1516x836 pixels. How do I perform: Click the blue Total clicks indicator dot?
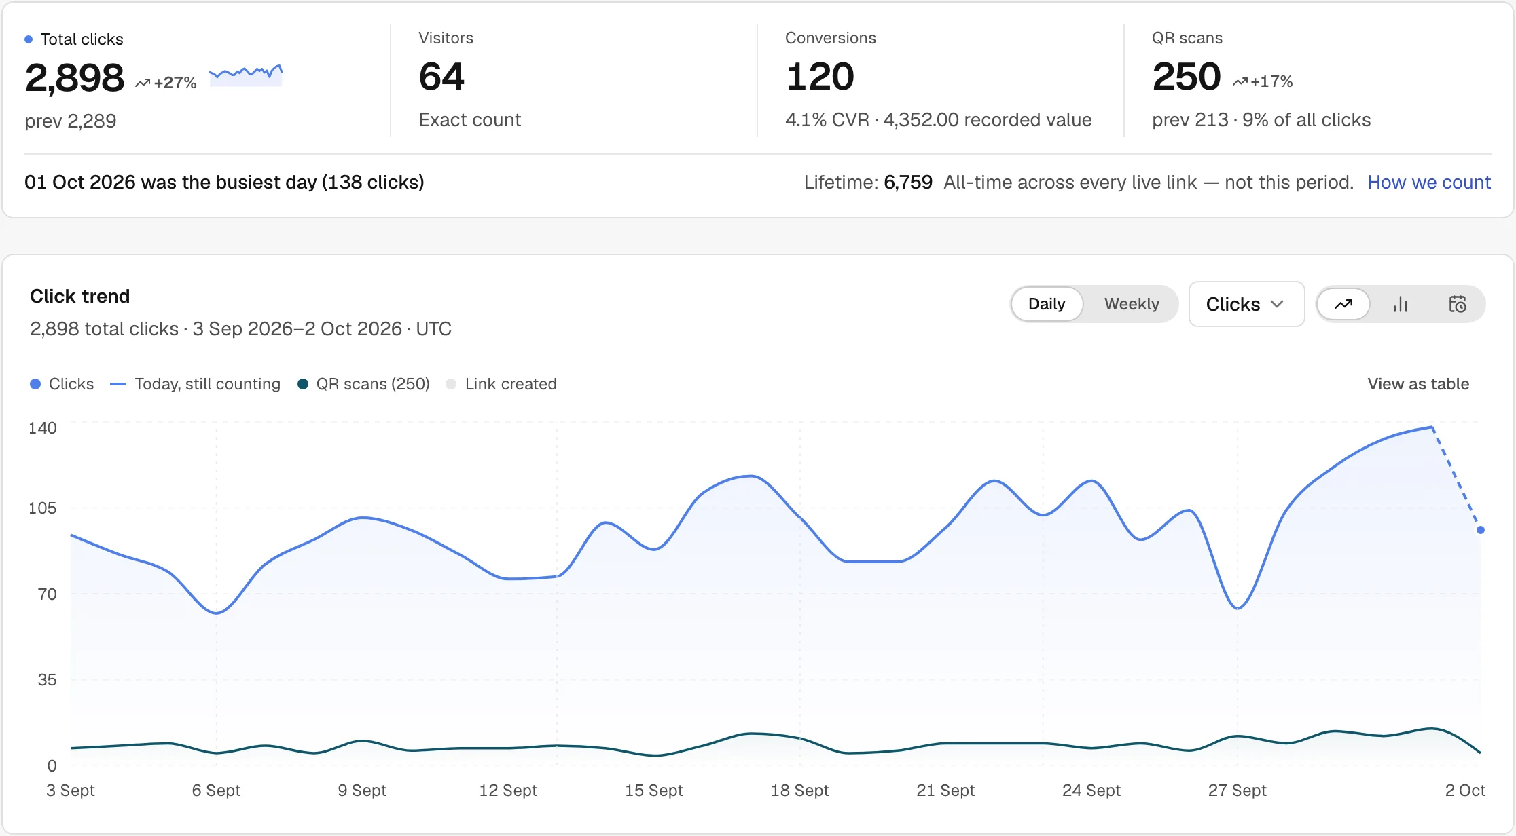click(29, 39)
